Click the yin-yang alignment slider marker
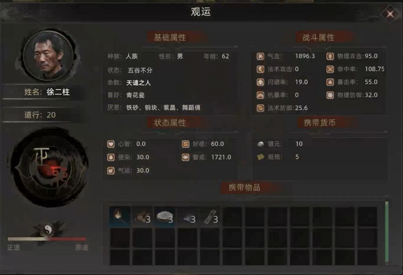 (47, 230)
